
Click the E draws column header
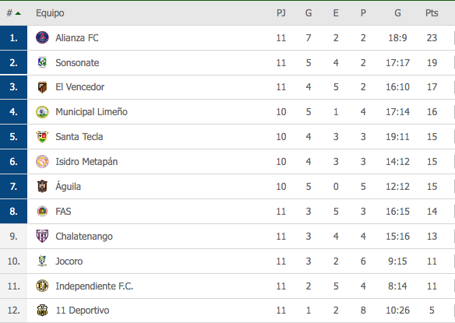tap(336, 13)
